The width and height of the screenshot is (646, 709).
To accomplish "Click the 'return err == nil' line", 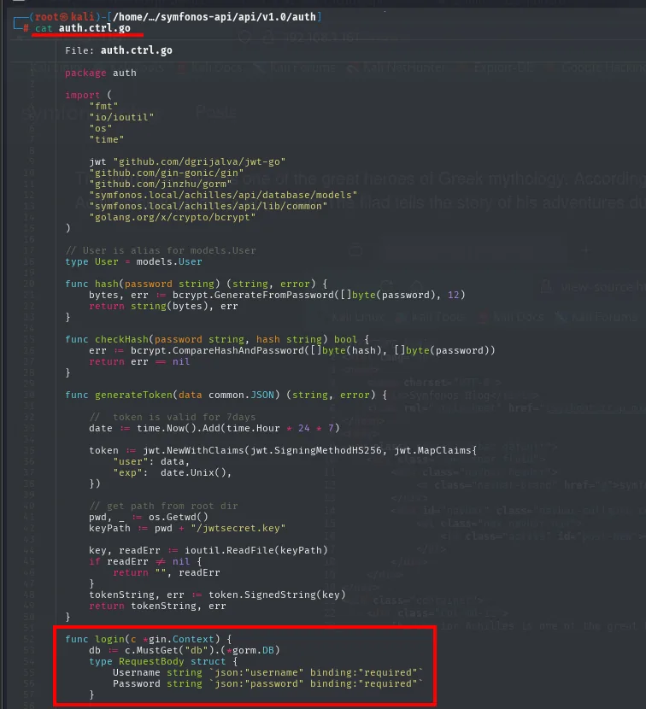I will [139, 361].
